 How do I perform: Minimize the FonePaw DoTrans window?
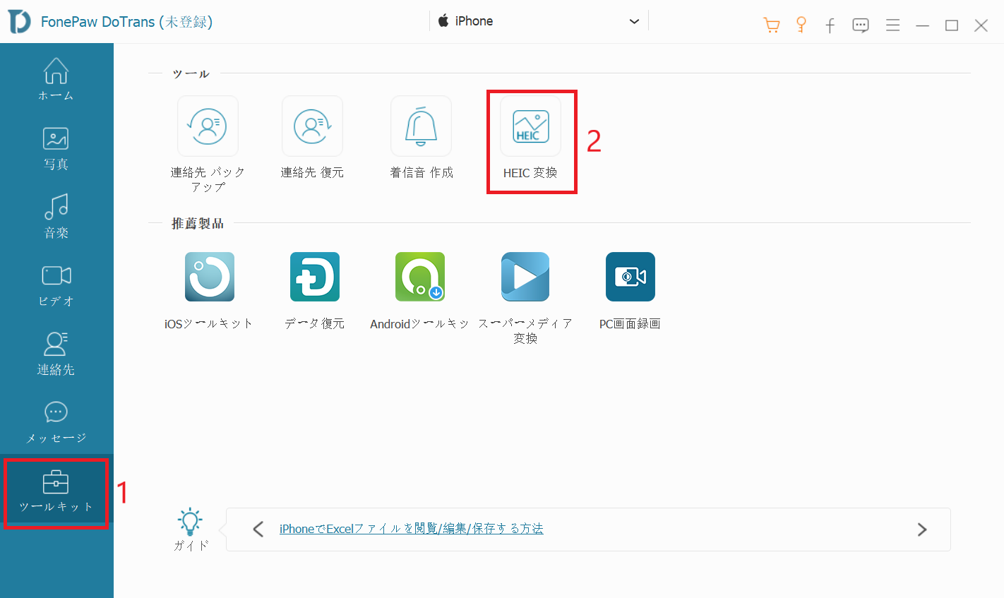(922, 25)
